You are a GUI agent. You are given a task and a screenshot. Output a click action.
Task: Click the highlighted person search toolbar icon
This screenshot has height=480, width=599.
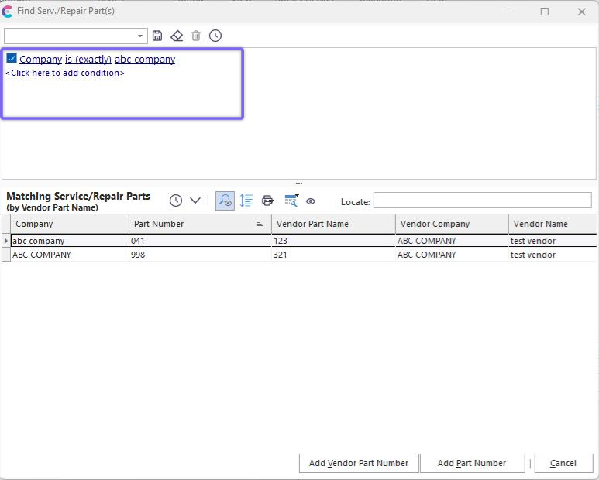[225, 201]
